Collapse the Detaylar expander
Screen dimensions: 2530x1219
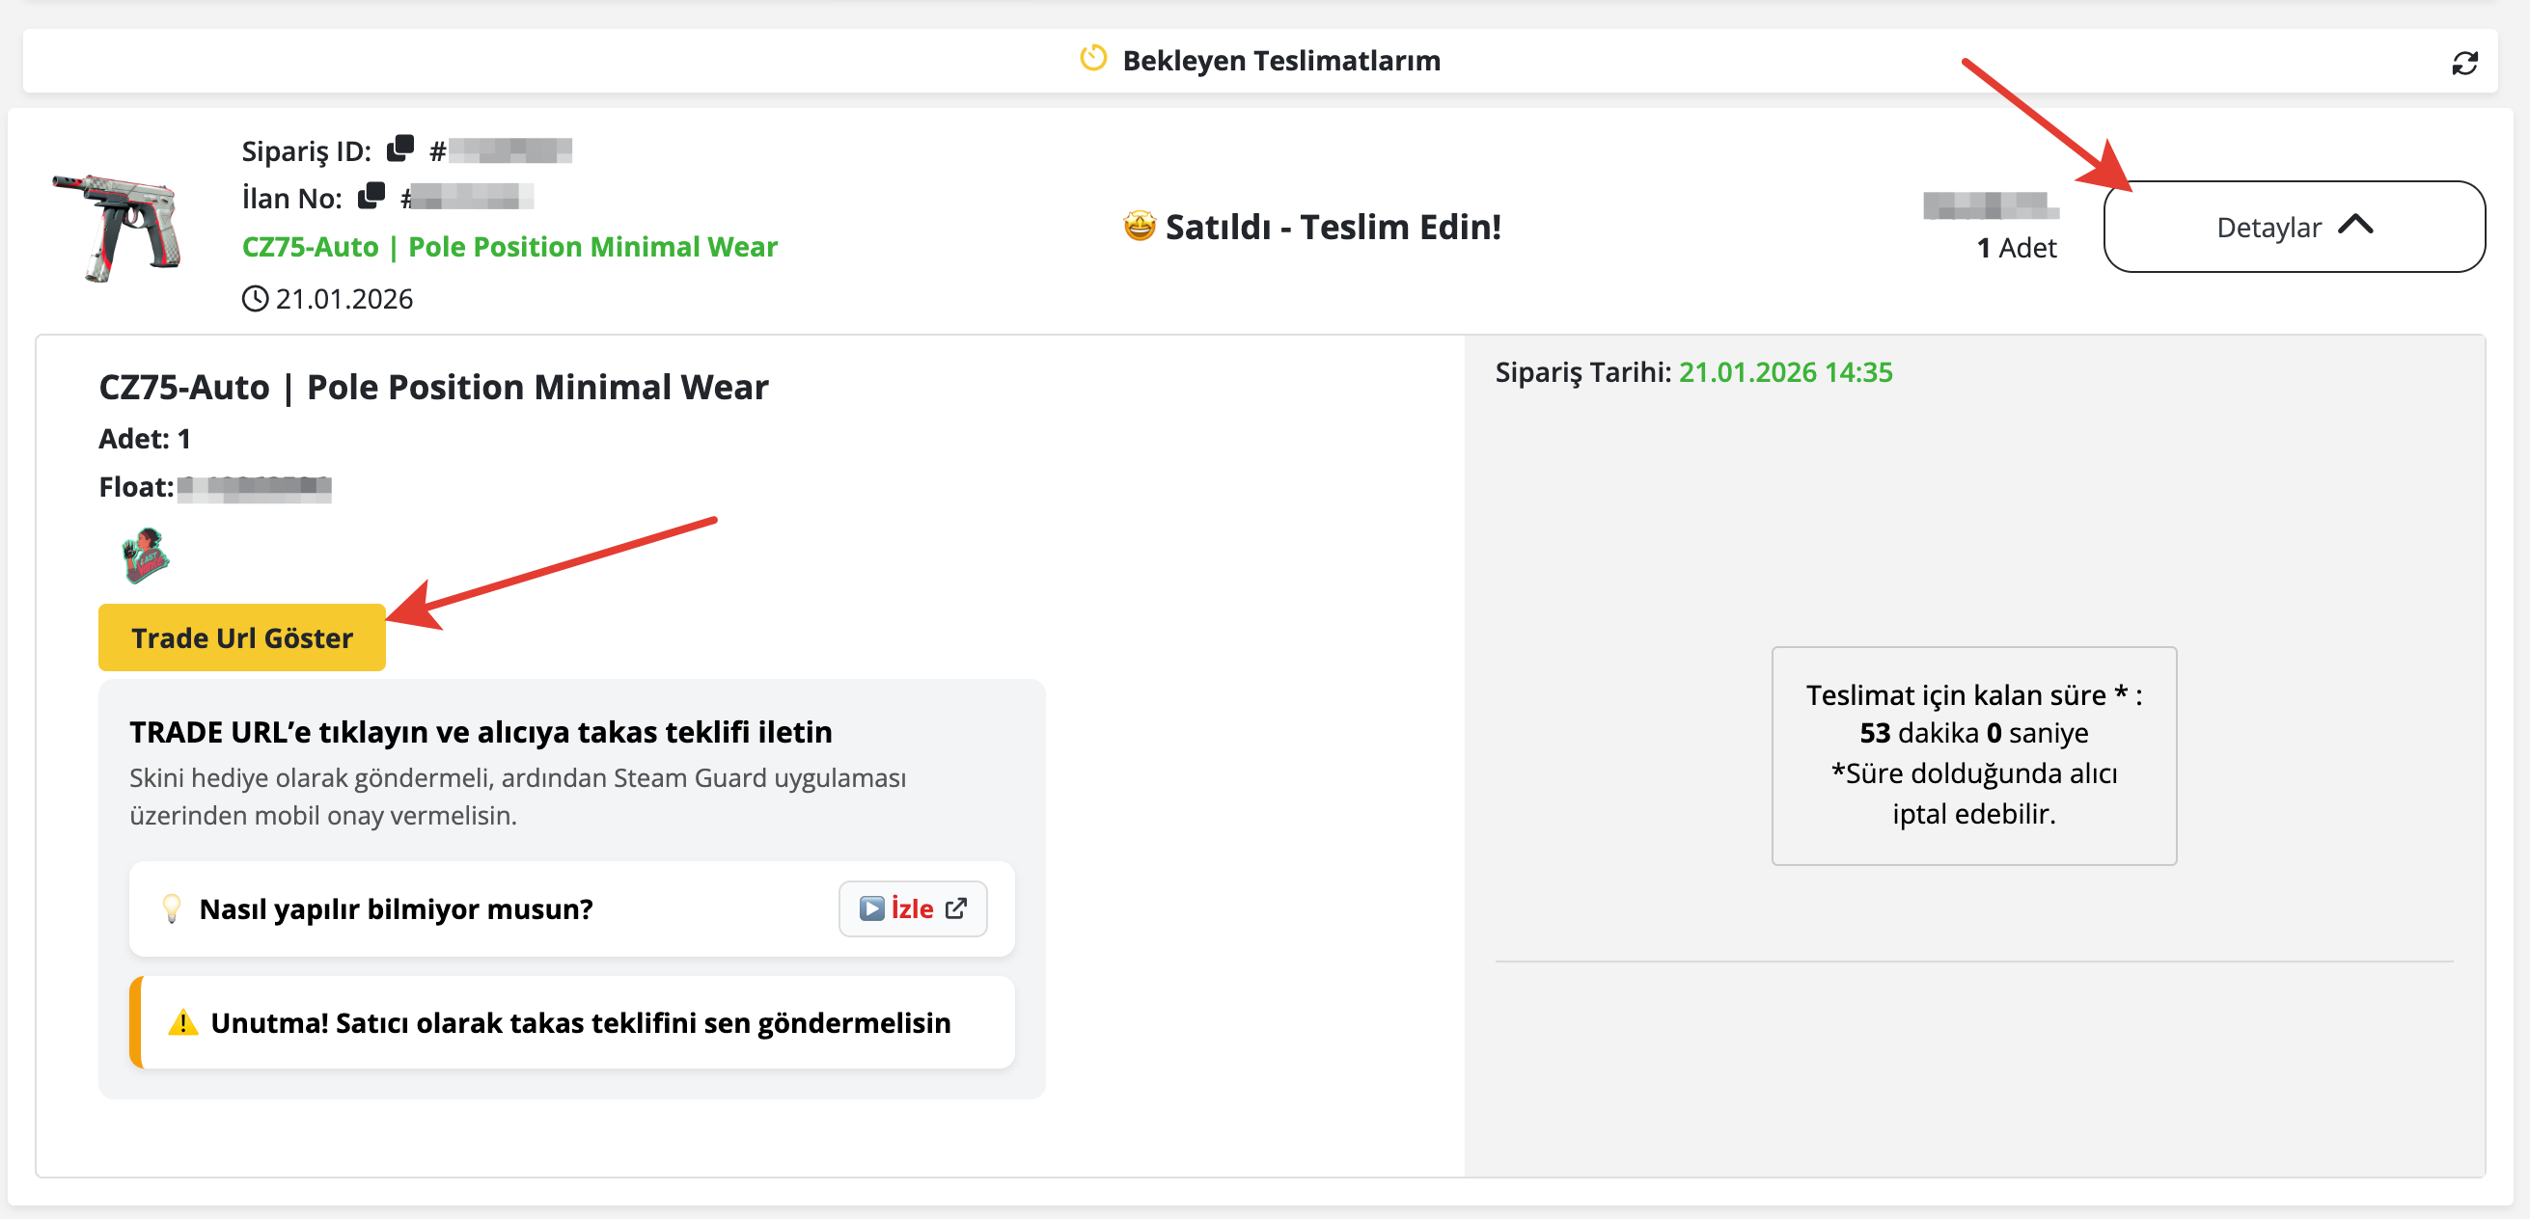[2294, 227]
